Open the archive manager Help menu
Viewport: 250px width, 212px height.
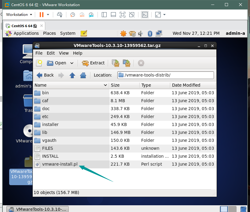(78, 53)
